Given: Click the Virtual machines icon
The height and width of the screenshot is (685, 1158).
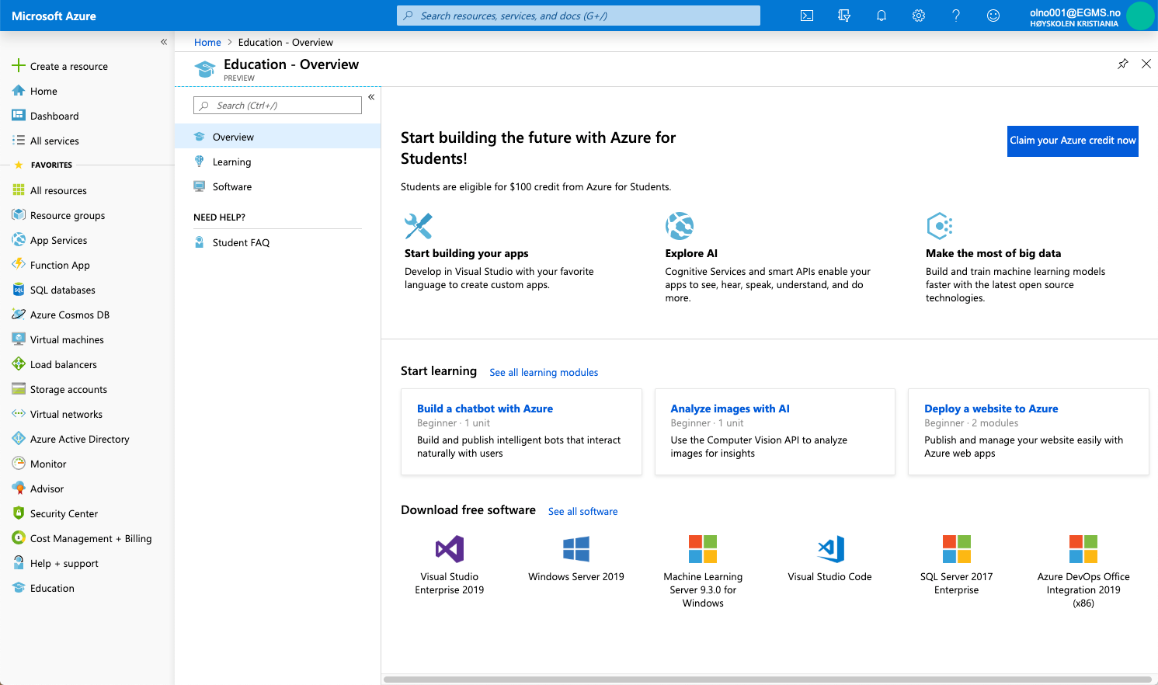Looking at the screenshot, I should tap(19, 339).
